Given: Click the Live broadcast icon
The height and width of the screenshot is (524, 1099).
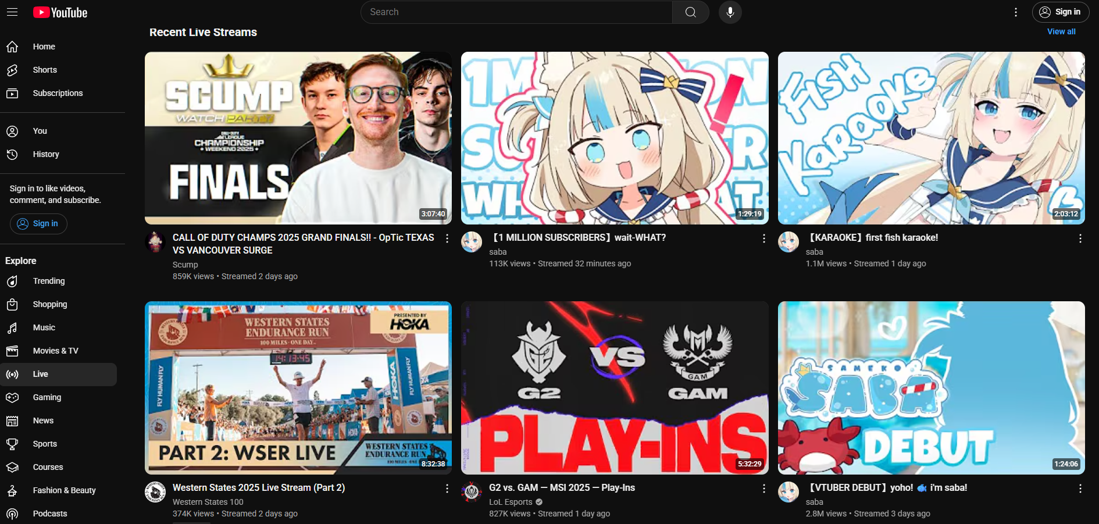Looking at the screenshot, I should pyautogui.click(x=12, y=374).
